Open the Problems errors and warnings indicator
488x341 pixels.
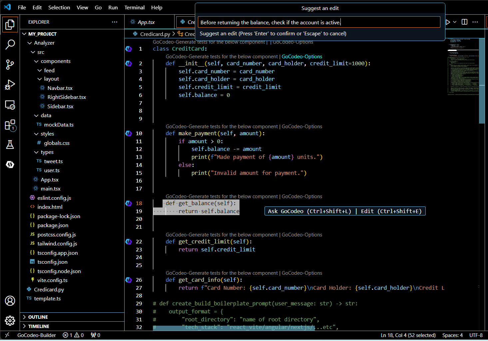pyautogui.click(x=73, y=335)
